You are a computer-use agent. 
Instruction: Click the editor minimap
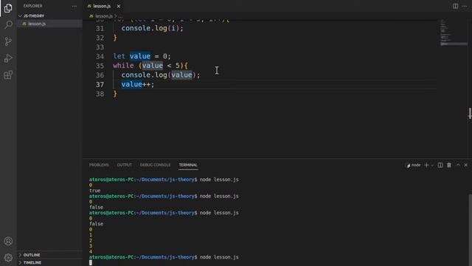coord(454,33)
